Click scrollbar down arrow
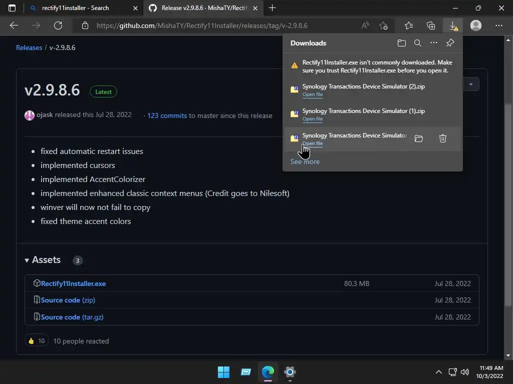513x384 pixels. coord(508,355)
